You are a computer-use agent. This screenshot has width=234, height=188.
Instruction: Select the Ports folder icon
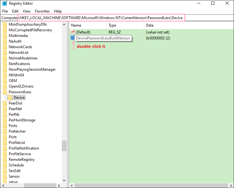5,126
